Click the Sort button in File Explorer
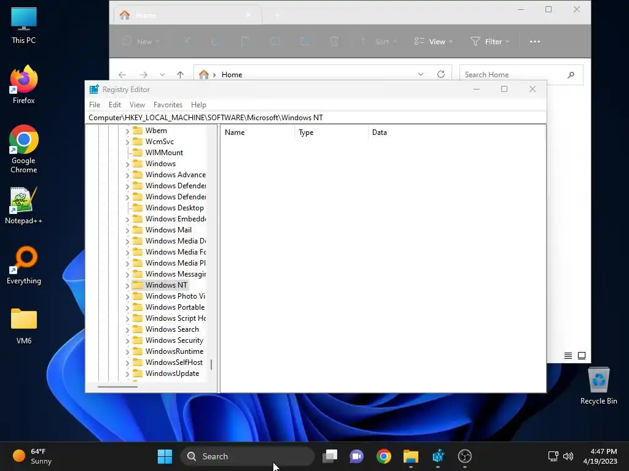The height and width of the screenshot is (471, 629). point(378,41)
